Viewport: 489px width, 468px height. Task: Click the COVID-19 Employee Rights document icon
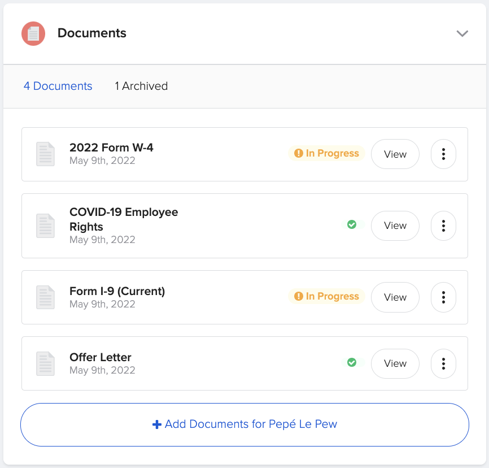(x=45, y=226)
